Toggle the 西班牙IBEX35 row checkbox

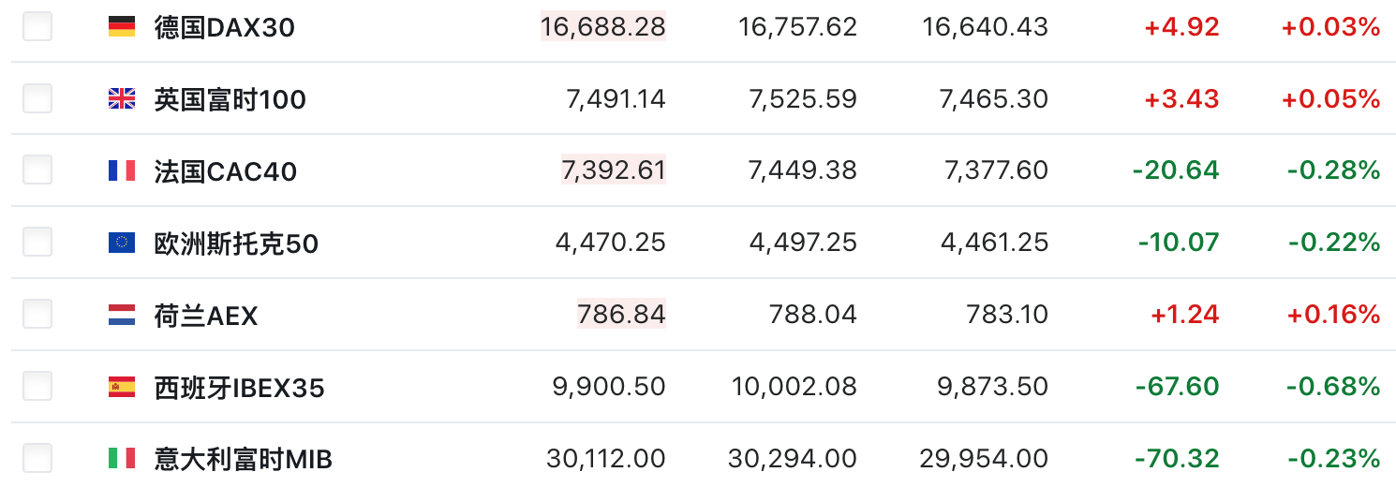(37, 386)
